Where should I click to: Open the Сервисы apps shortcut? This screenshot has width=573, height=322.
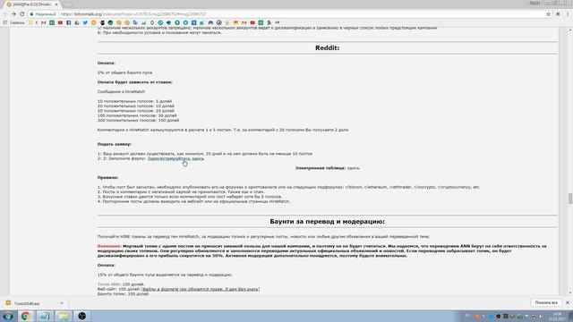point(14,22)
